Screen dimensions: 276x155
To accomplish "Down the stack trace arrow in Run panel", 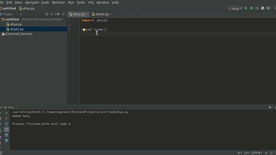I will point(6,118).
